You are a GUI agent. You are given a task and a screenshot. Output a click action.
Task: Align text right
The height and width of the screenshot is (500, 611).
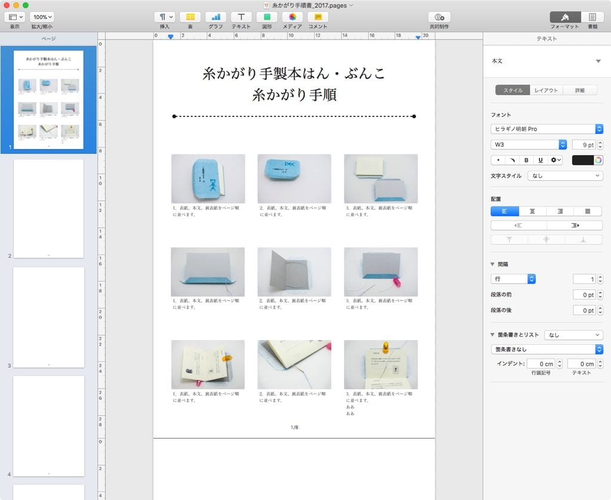coord(560,211)
